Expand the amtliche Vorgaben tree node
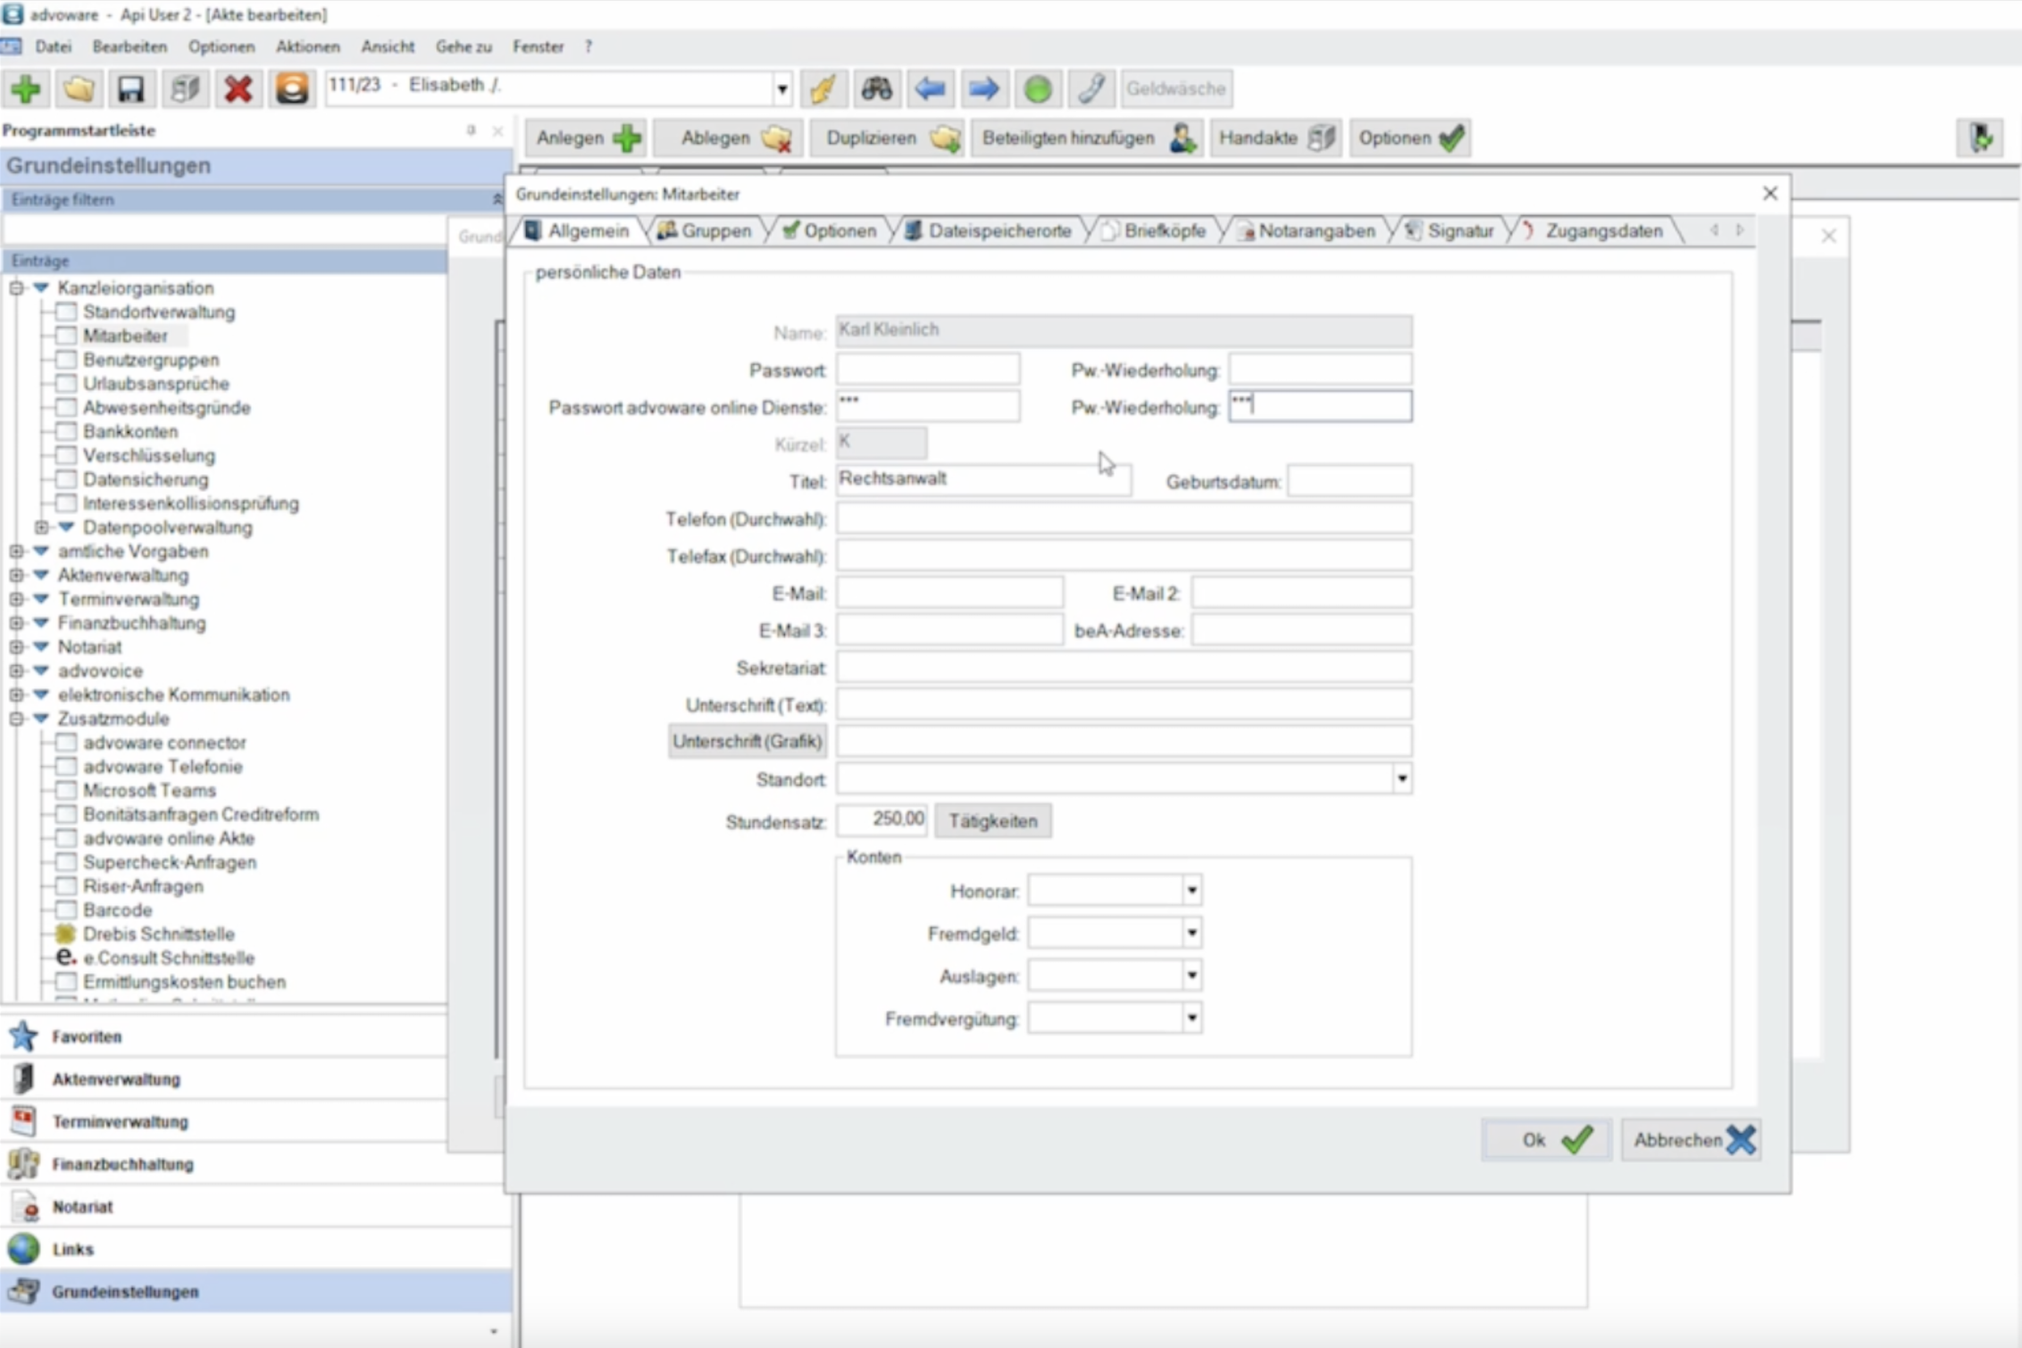Viewport: 2022px width, 1348px height. coord(16,552)
